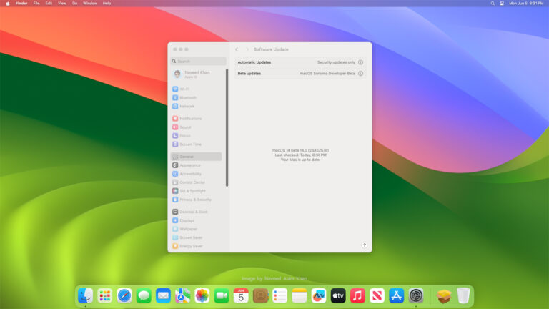This screenshot has width=549, height=309.
Task: Open Control Center in the menu bar
Action: pyautogui.click(x=502, y=3)
